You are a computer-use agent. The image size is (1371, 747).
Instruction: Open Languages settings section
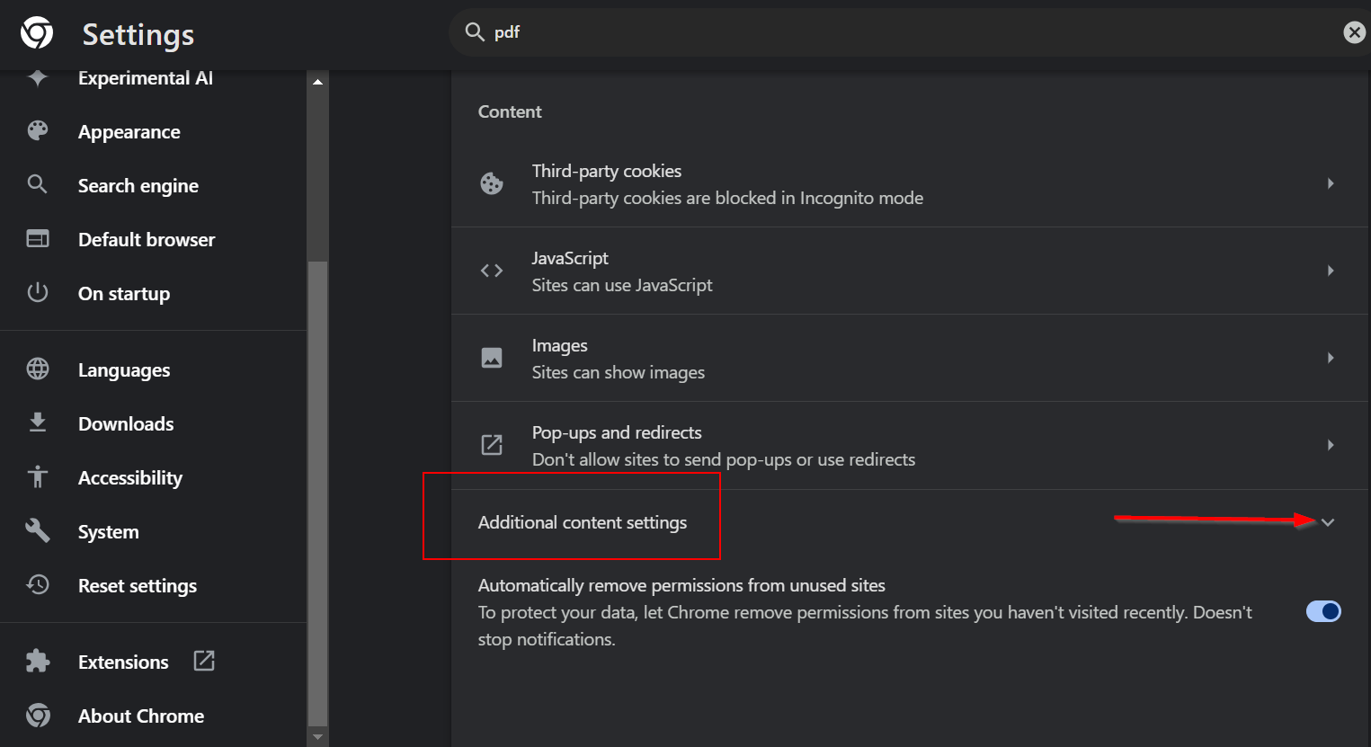[124, 370]
